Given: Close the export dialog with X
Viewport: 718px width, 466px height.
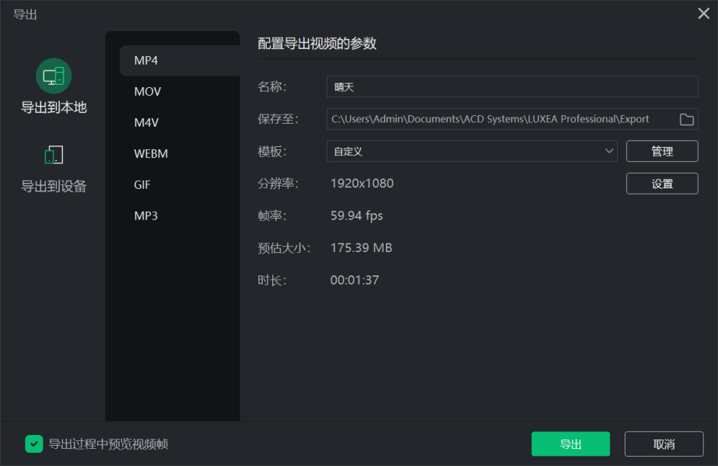Looking at the screenshot, I should click(x=703, y=13).
